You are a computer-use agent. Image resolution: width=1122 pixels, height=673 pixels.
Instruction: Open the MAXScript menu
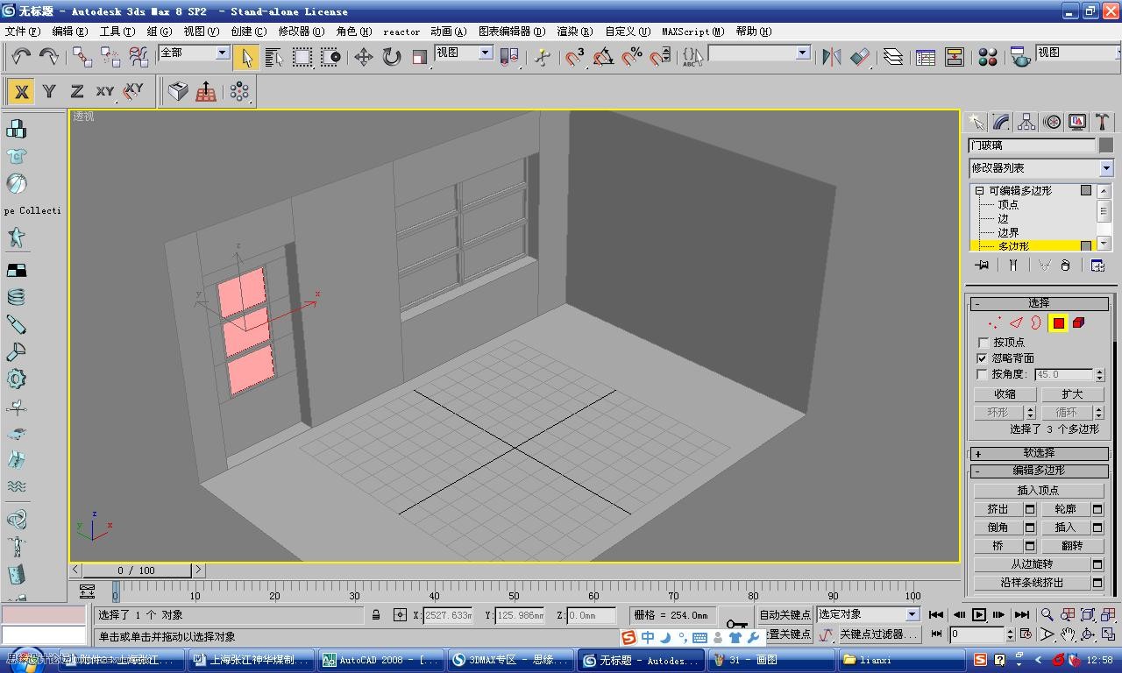pos(692,32)
